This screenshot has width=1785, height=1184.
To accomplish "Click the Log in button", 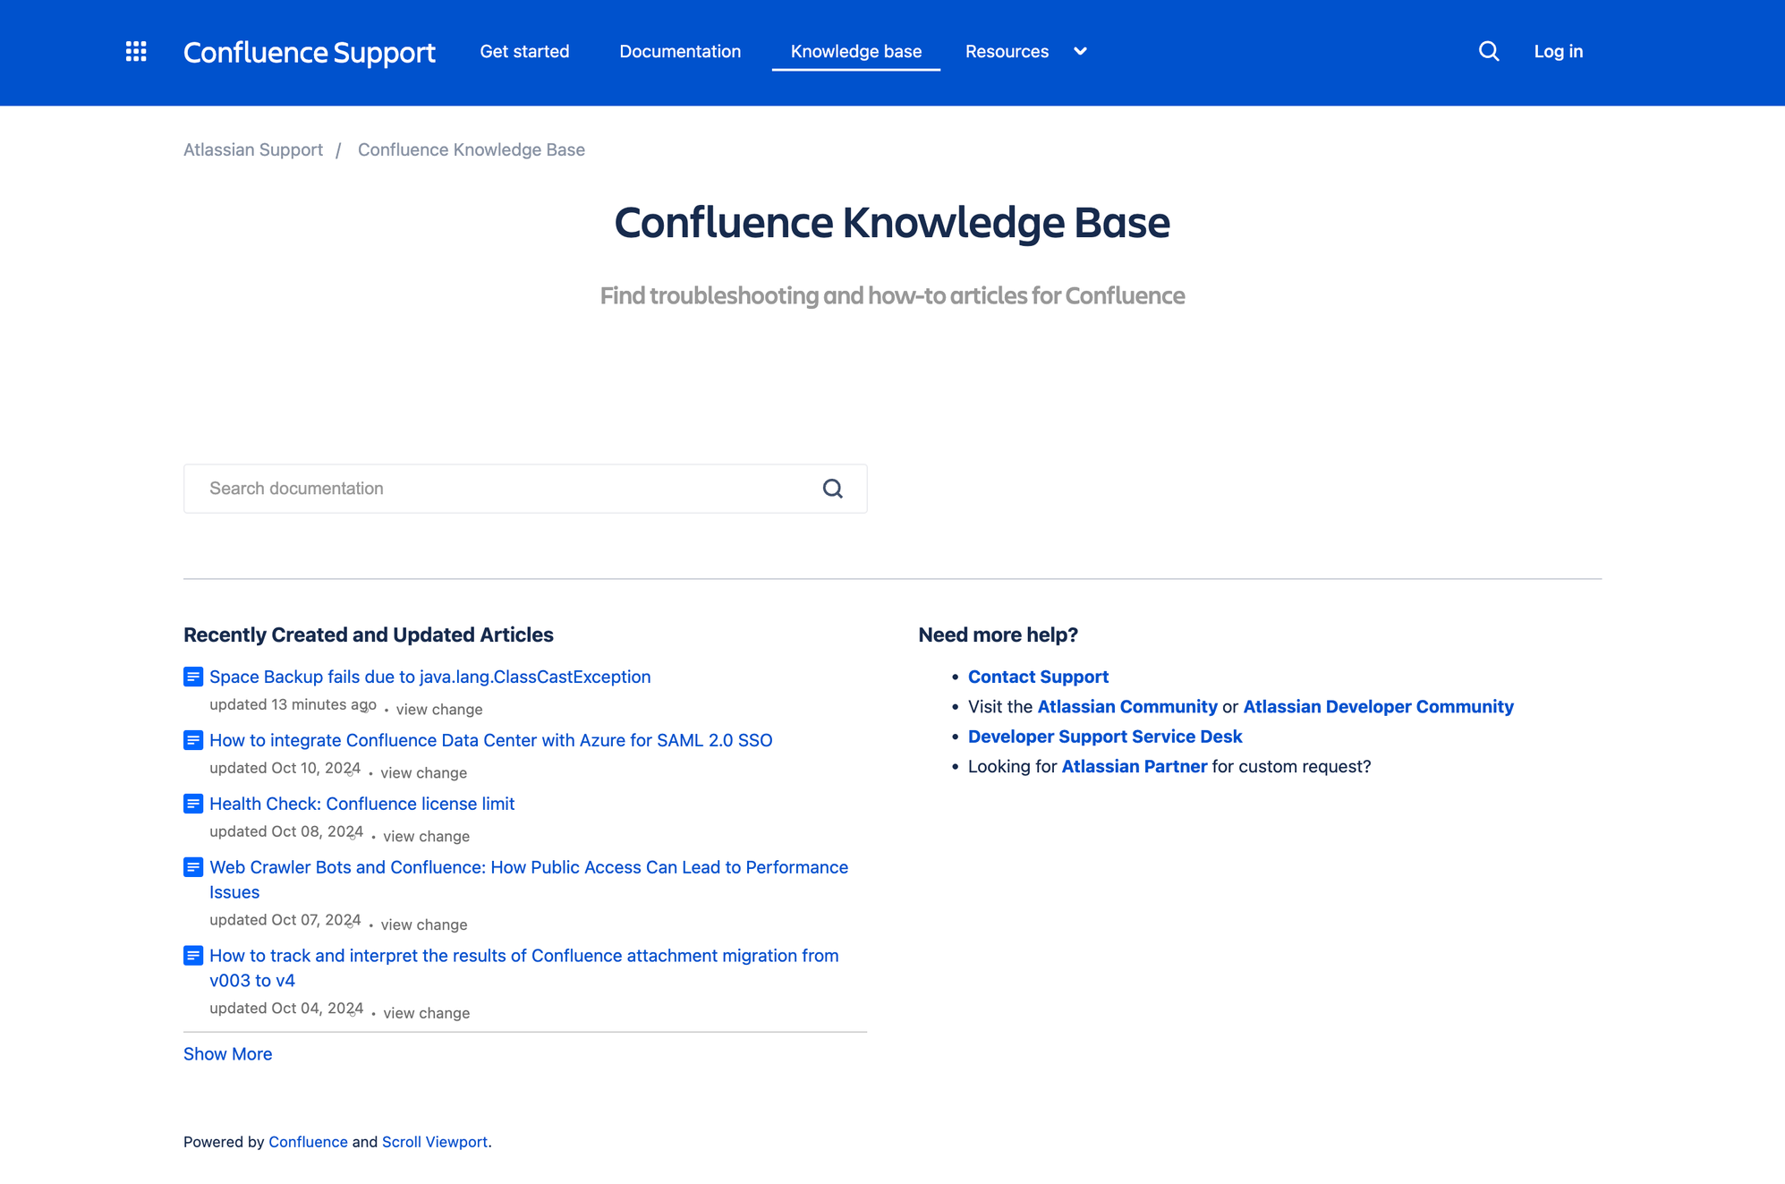I will click(x=1559, y=51).
